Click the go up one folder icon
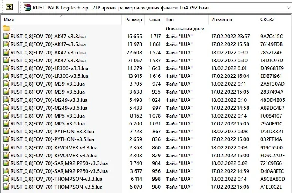This screenshot has width=292, height=193. pyautogui.click(x=9, y=7)
